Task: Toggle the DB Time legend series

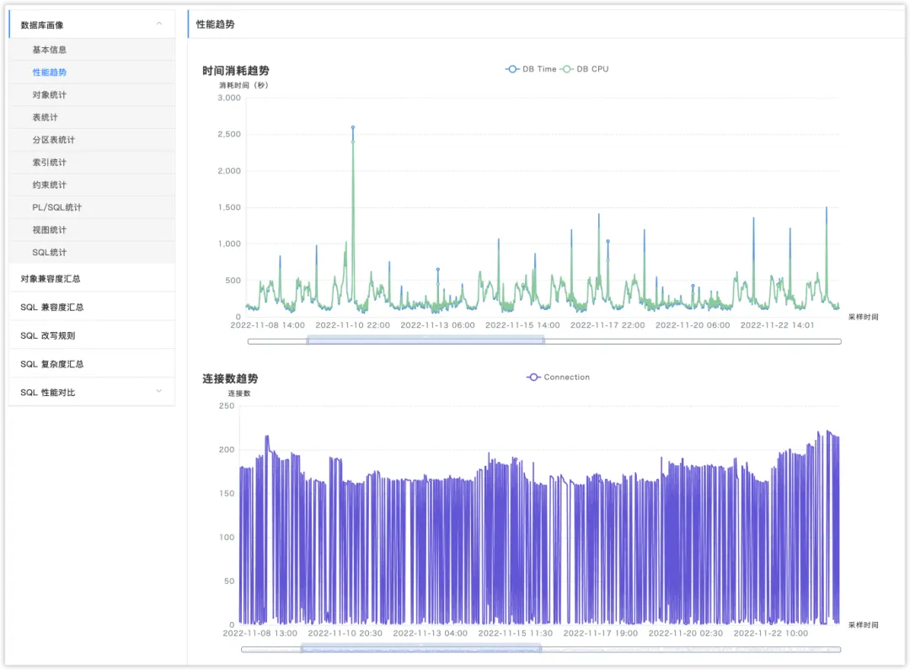Action: click(531, 69)
